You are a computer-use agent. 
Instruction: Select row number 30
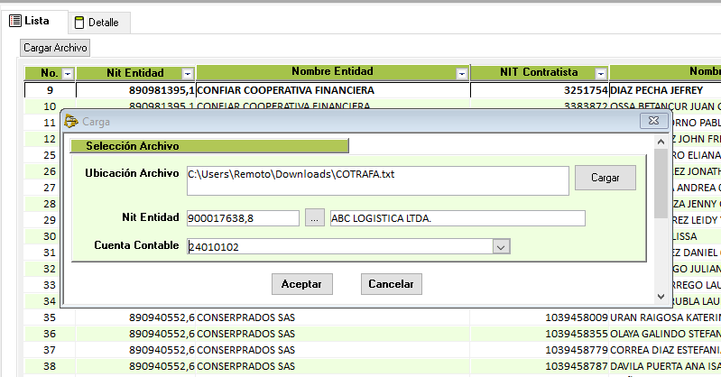50,236
